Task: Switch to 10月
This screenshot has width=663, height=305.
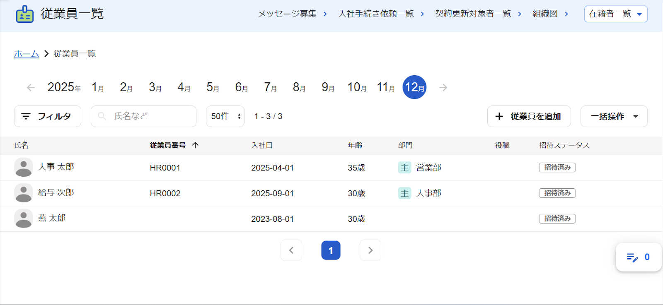Action: (357, 87)
